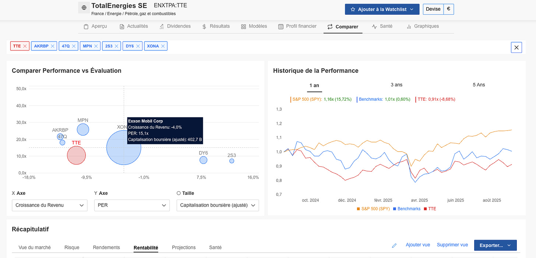Open the Projections summary tab
The width and height of the screenshot is (536, 258).
click(x=184, y=247)
